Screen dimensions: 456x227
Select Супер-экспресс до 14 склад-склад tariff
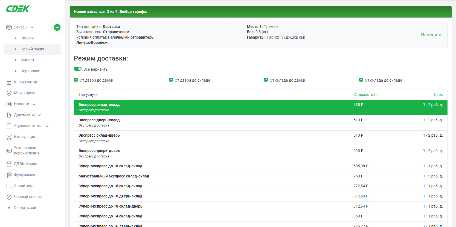click(x=261, y=216)
